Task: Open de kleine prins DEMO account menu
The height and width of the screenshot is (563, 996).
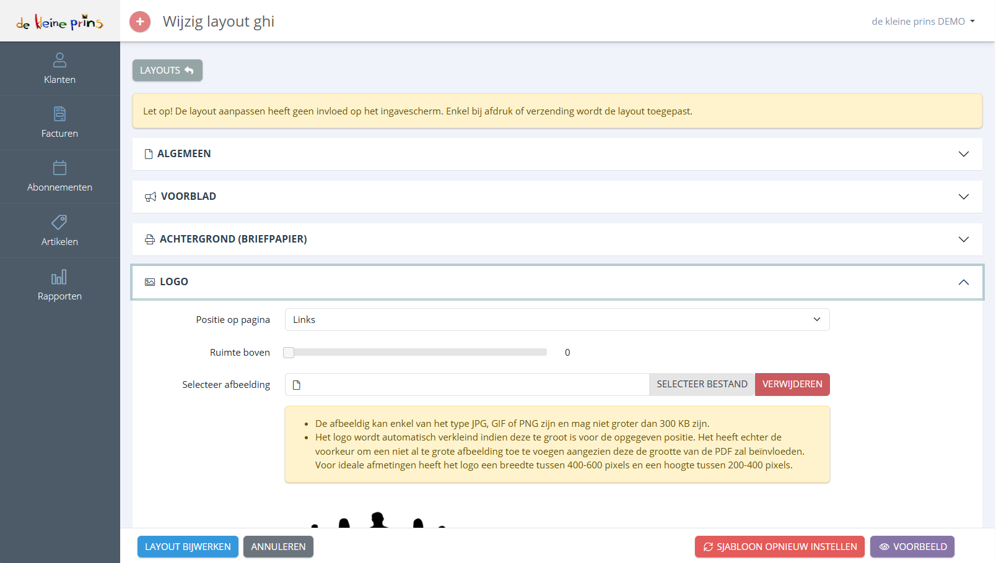Action: click(924, 22)
